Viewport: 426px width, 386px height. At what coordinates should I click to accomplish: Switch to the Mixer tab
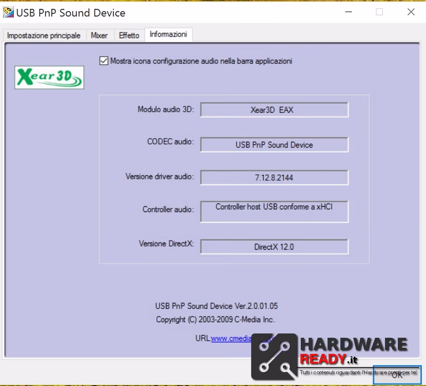[99, 35]
